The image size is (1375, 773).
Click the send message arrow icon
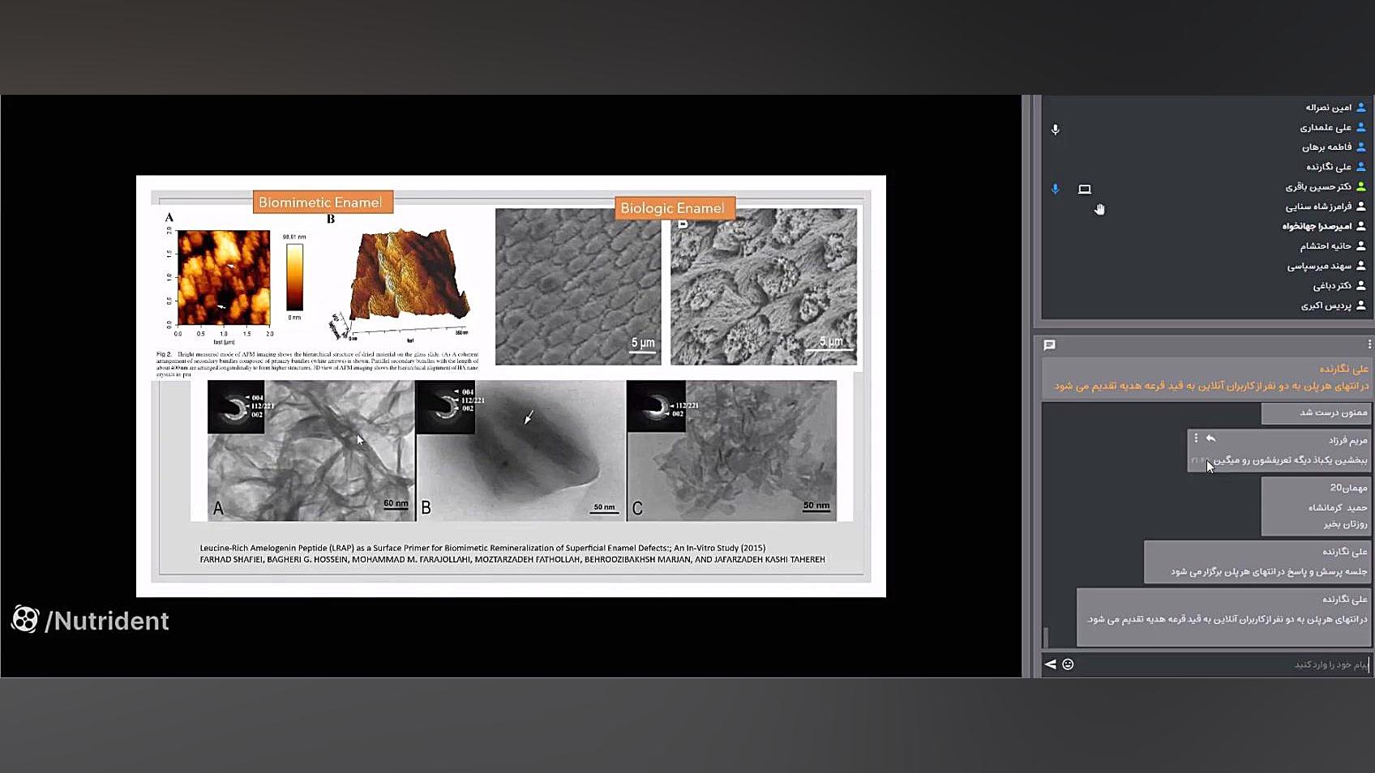(1051, 664)
